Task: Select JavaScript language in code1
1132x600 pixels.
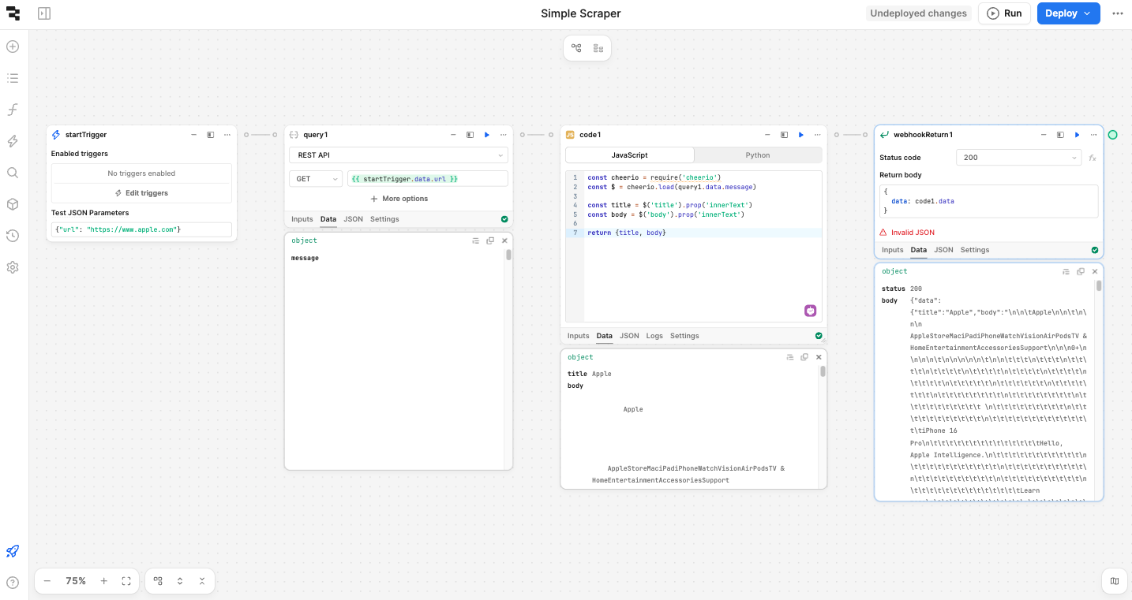Action: [629, 155]
